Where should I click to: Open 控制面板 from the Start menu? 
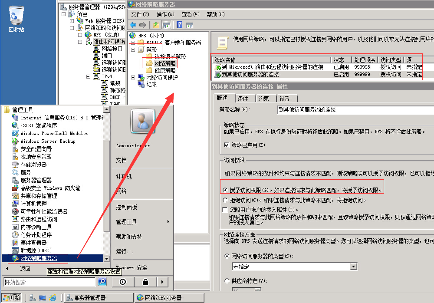pos(126,207)
